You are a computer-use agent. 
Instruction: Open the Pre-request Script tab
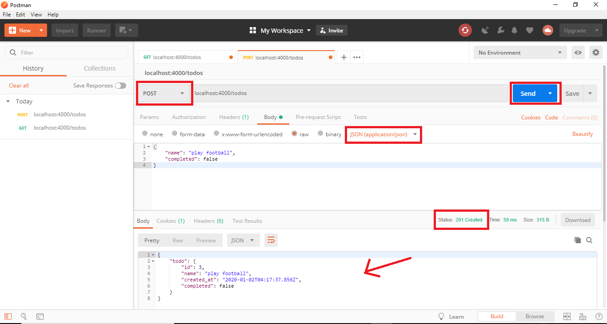pyautogui.click(x=318, y=117)
